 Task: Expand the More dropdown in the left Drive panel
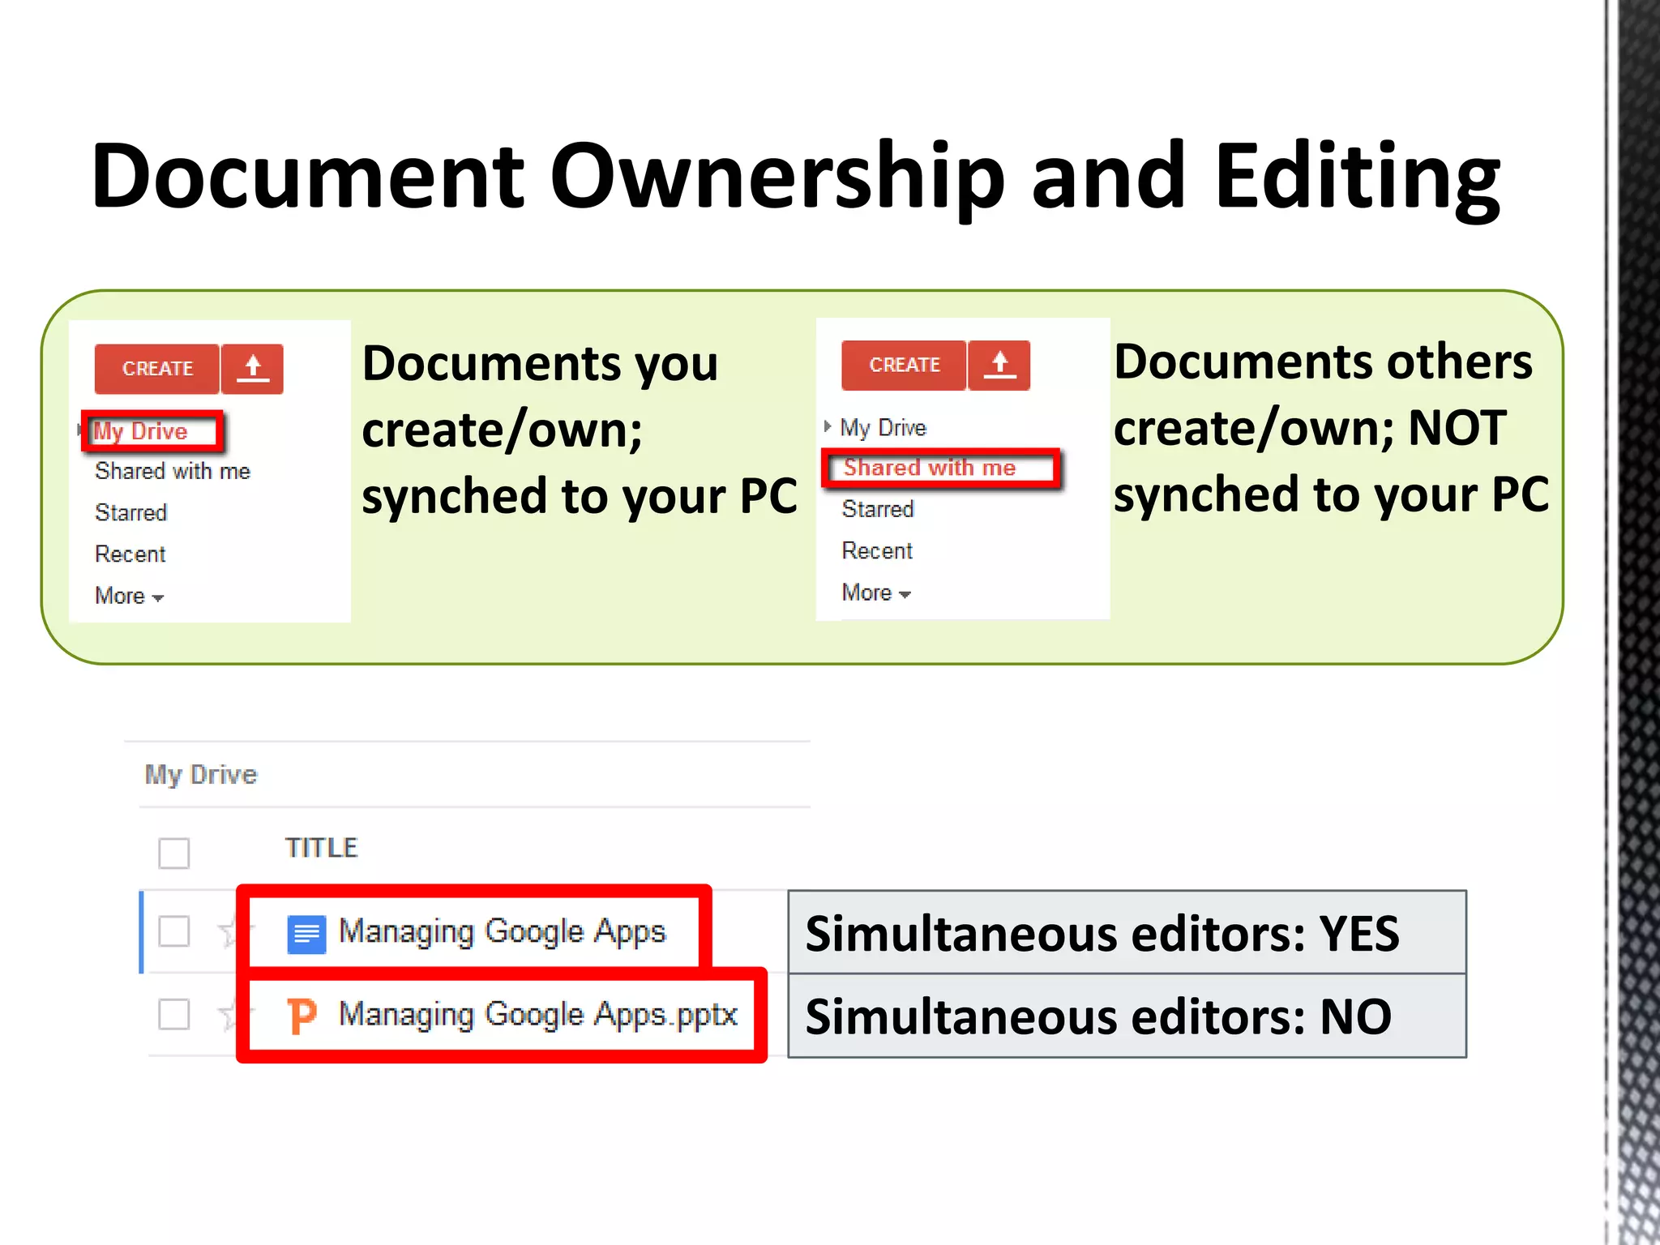(x=129, y=596)
